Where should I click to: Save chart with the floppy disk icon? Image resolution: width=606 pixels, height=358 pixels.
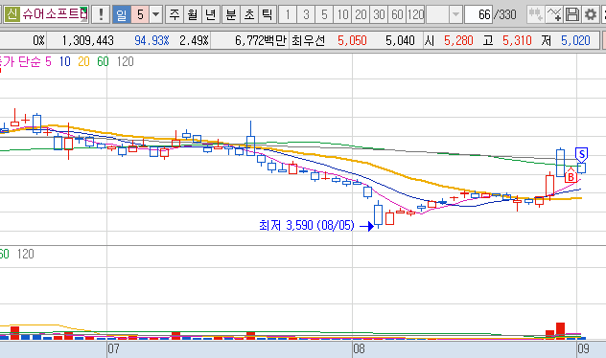572,14
